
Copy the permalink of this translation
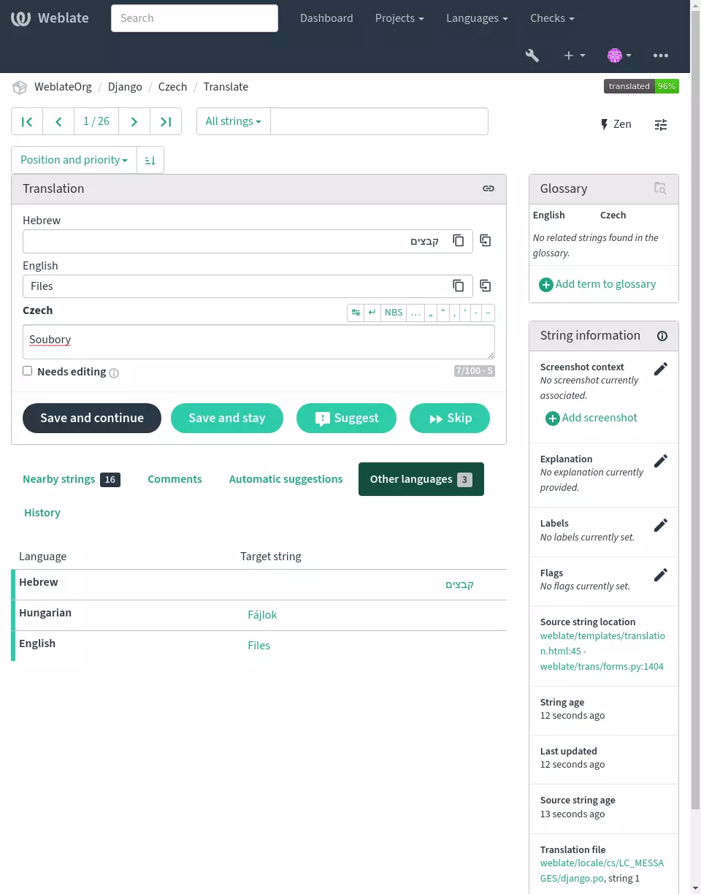[489, 188]
